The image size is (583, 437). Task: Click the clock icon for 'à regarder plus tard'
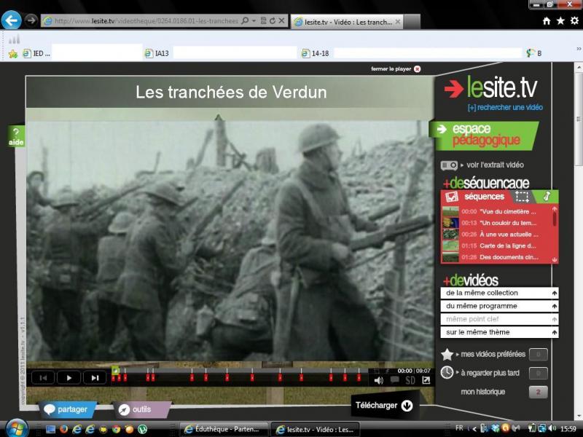click(447, 372)
